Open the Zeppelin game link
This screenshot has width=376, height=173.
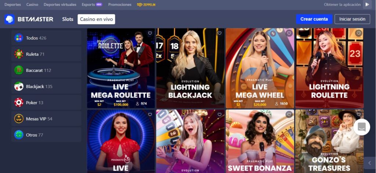pos(146,4)
